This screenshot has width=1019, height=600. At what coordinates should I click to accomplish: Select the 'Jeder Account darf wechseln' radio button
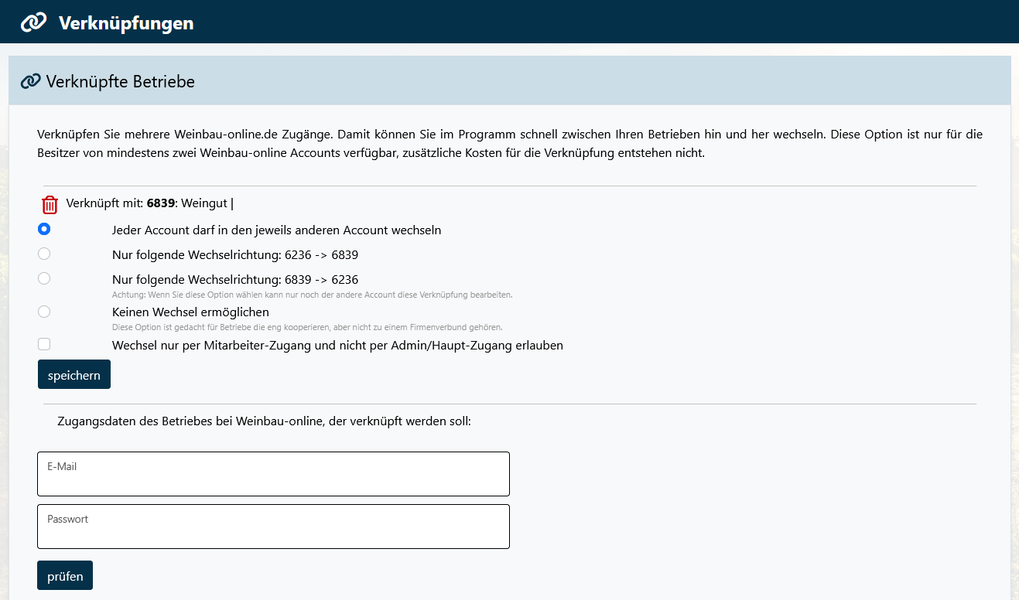tap(44, 229)
